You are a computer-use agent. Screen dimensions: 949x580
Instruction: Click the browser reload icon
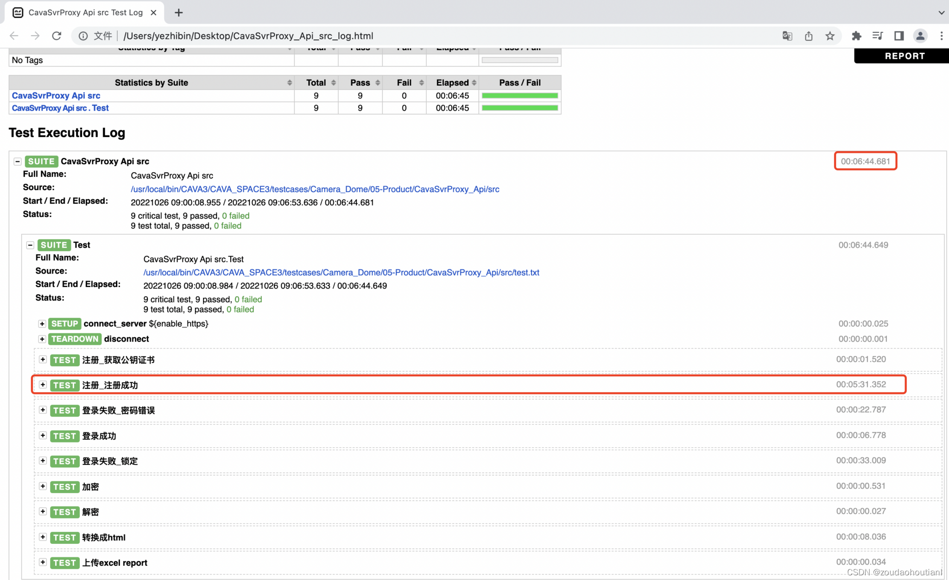tap(57, 36)
